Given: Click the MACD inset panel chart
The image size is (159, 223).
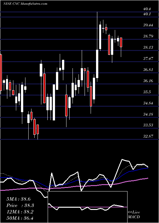Looking at the screenshot, I should coord(87,207).
